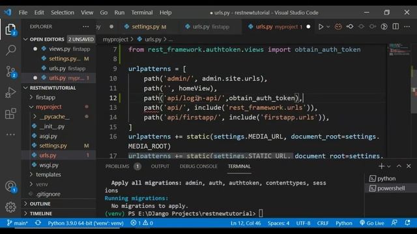Open the Run and Debug view
Image resolution: width=417 pixels, height=234 pixels.
(x=10, y=92)
